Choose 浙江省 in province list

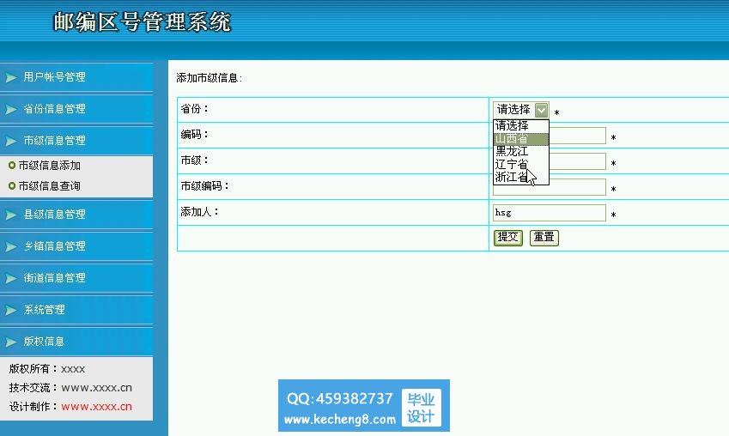click(x=520, y=177)
